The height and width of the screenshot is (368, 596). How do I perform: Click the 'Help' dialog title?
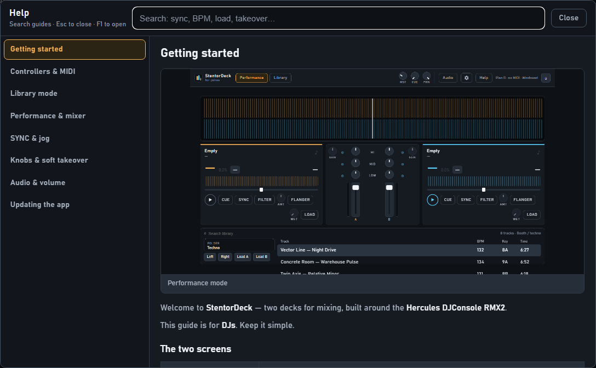(19, 13)
